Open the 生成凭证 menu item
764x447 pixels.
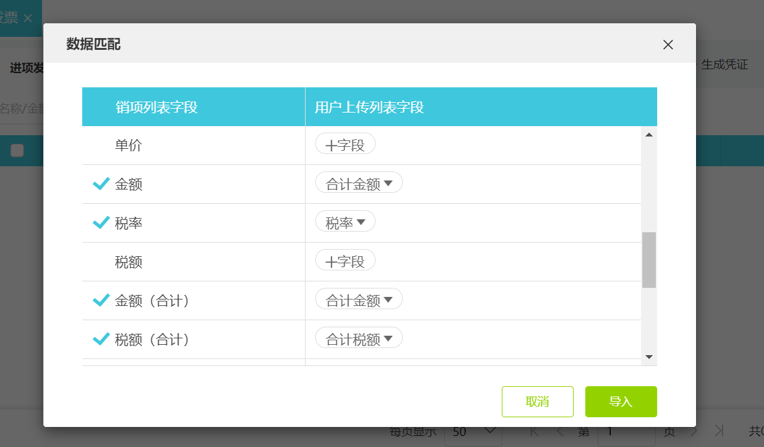[x=725, y=65]
